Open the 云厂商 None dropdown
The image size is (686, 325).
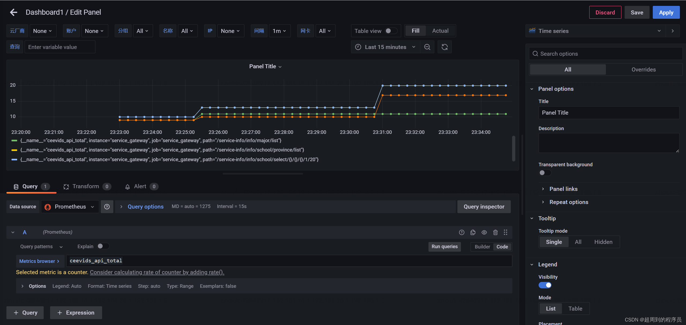tap(43, 31)
